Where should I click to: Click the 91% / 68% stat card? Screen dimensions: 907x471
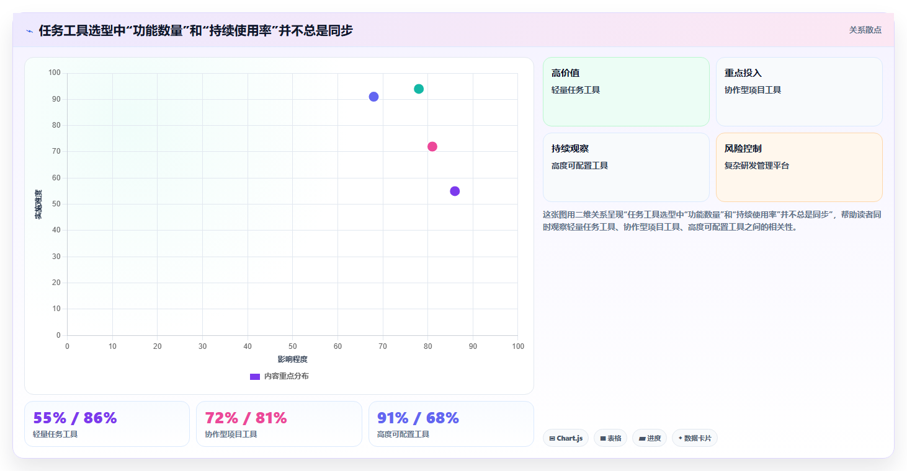coord(451,424)
